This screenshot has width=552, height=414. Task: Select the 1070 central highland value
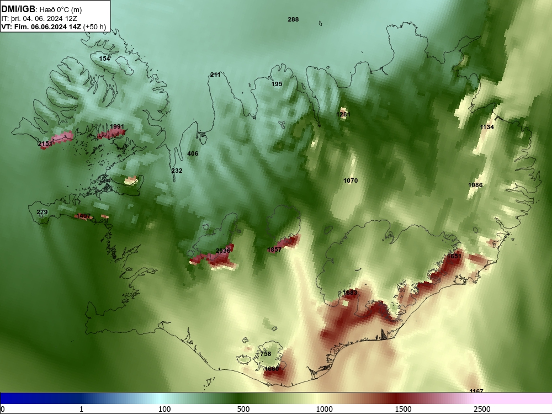[351, 181]
